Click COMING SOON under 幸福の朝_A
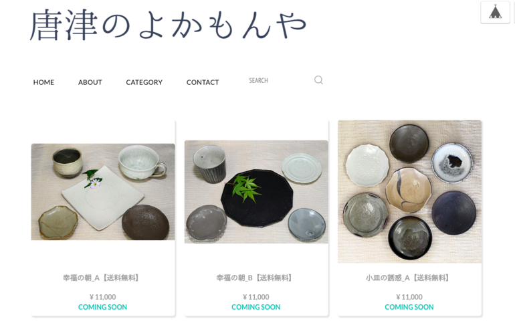This screenshot has height=323, width=515. pos(102,307)
